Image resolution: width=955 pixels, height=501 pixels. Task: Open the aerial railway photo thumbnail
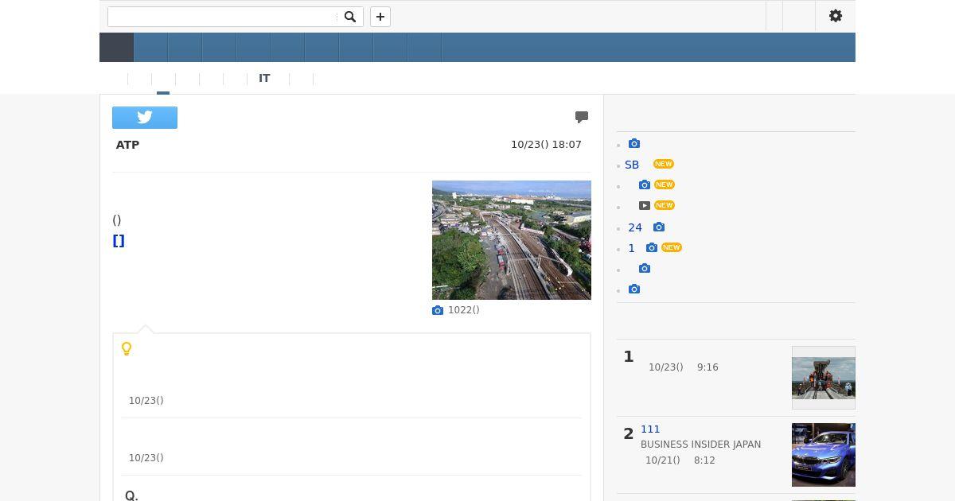[x=512, y=240]
